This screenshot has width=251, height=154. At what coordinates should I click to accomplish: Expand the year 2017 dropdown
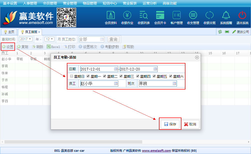pyautogui.click(x=26, y=39)
